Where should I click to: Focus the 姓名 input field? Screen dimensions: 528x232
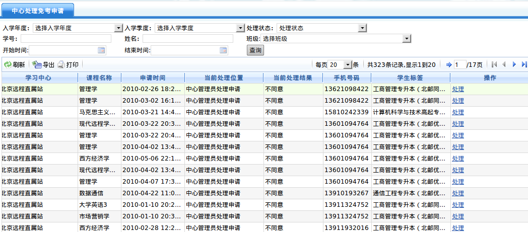[187, 39]
